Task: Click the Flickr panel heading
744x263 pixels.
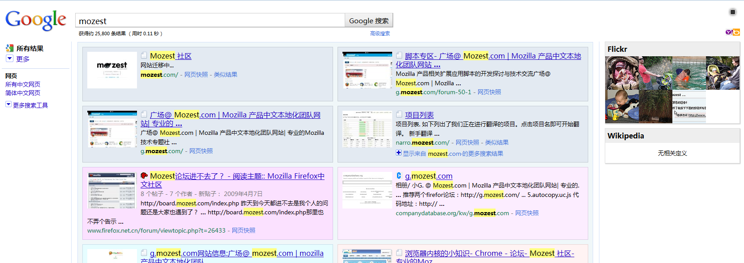Action: [617, 49]
